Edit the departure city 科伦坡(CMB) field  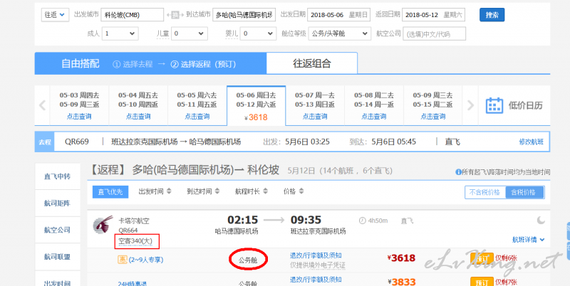click(x=133, y=15)
